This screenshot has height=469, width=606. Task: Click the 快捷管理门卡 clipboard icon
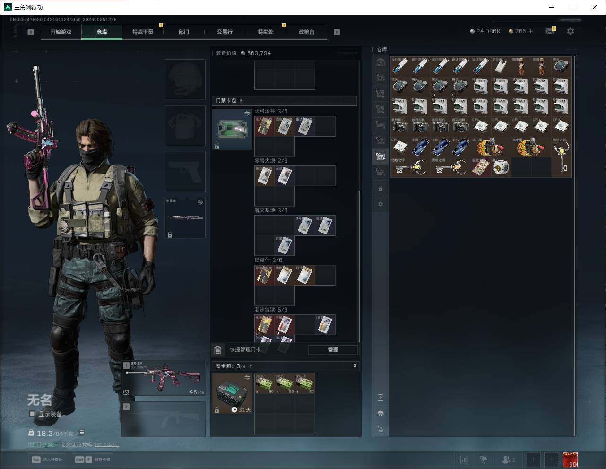click(218, 350)
